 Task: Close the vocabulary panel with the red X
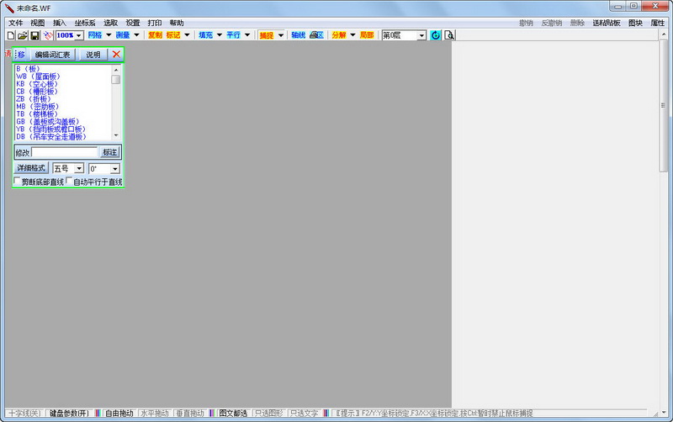[x=116, y=55]
